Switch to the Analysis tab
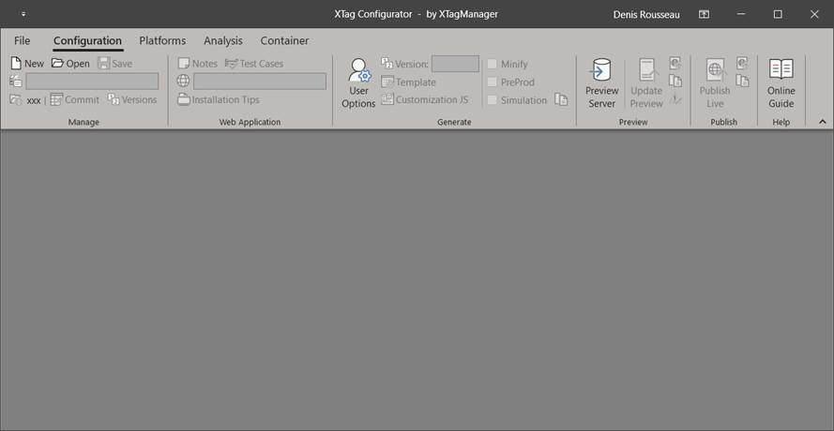Screen dimensions: 834x431 pyautogui.click(x=223, y=40)
